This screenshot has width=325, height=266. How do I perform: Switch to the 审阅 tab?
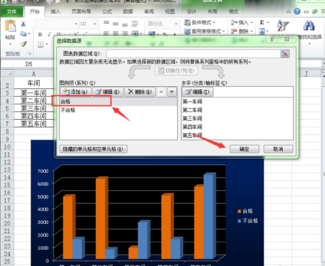[x=149, y=11]
